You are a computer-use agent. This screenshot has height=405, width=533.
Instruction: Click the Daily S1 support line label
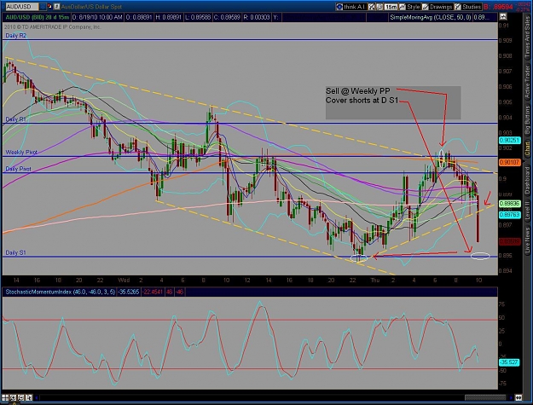pos(15,252)
